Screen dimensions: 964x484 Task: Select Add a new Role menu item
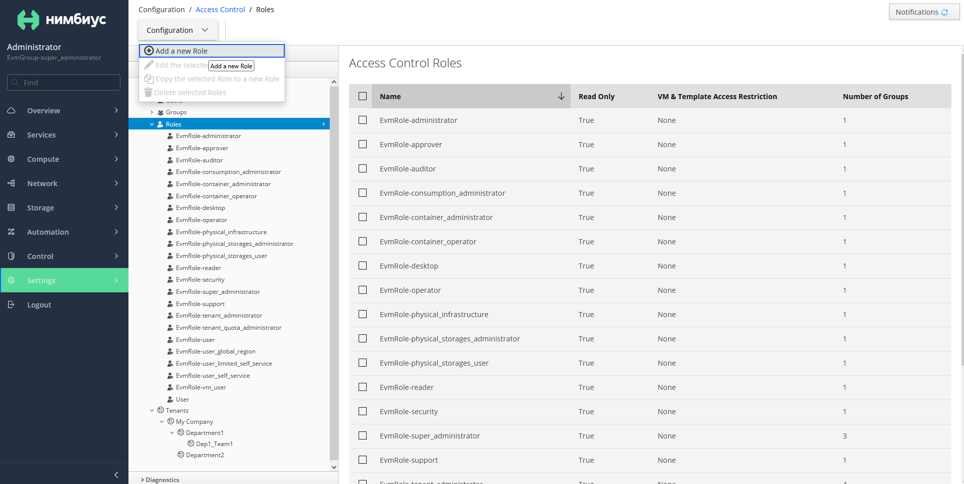(x=212, y=51)
